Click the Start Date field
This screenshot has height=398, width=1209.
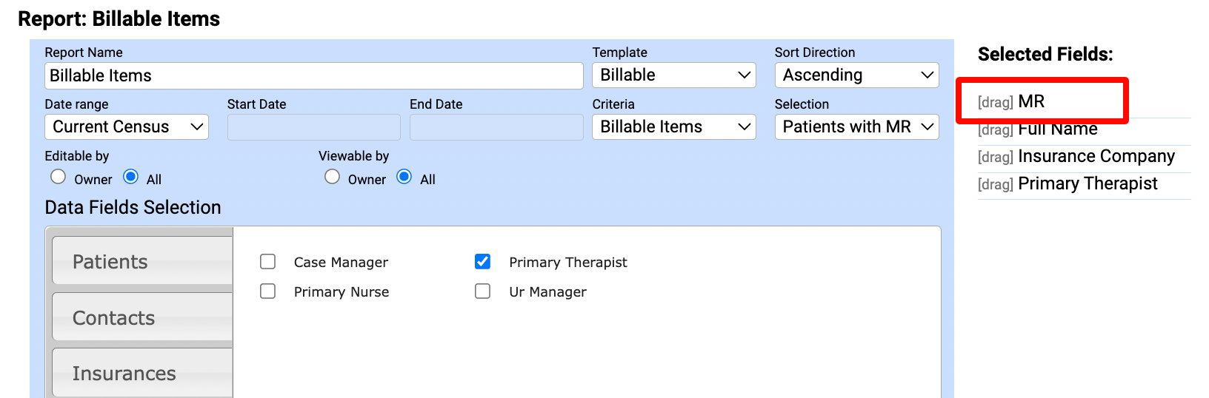click(313, 127)
